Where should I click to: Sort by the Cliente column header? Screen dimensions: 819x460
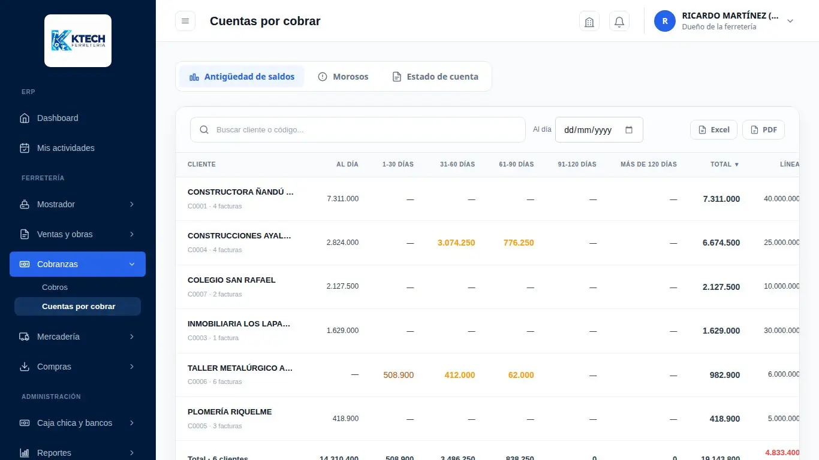[201, 164]
